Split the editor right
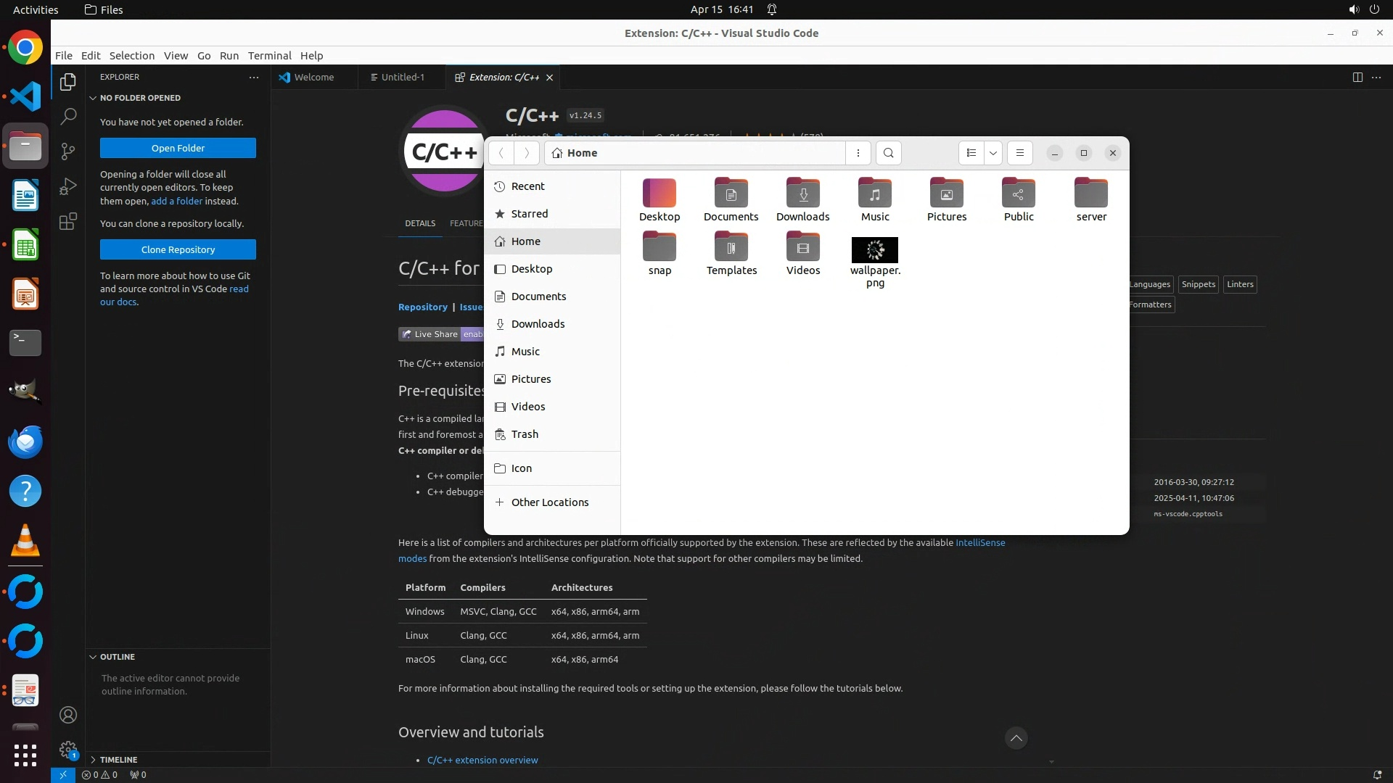1393x783 pixels. [x=1357, y=78]
